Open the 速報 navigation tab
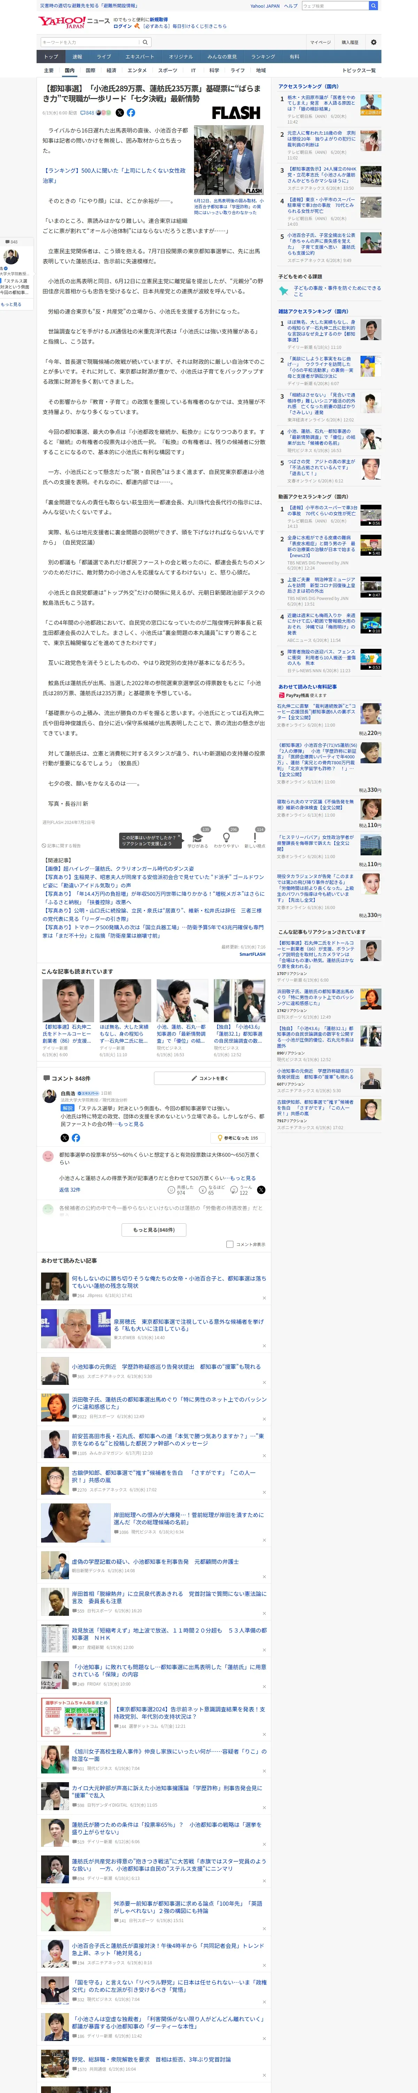418x2093 pixels. tap(77, 57)
